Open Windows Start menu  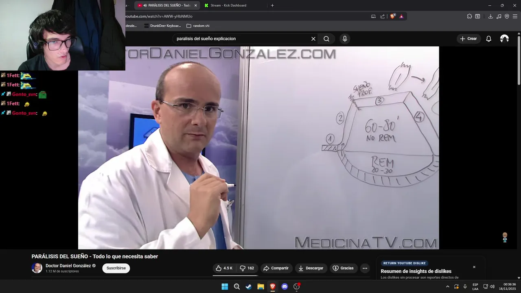click(225, 286)
